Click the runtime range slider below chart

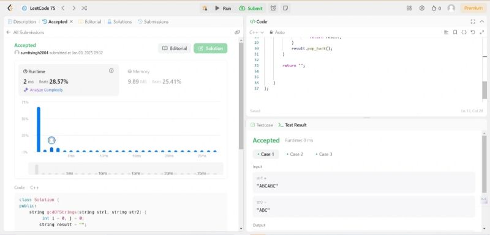click(126, 168)
